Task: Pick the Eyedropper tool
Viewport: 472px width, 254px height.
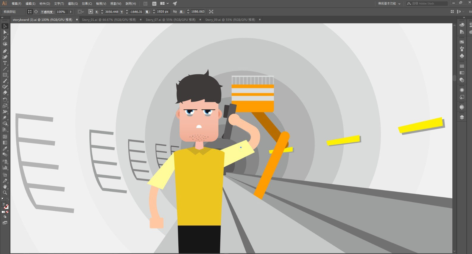Action: [x=5, y=149]
